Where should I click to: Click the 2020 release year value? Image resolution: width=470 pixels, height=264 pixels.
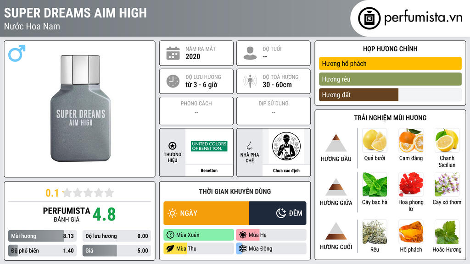(193, 56)
